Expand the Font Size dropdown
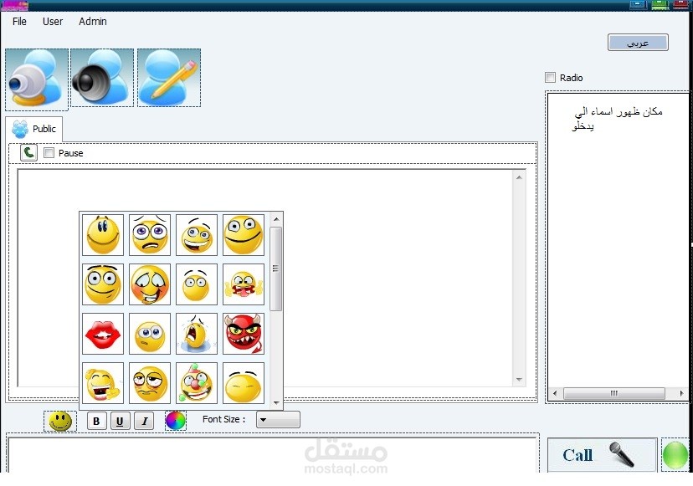Image resolution: width=693 pixels, height=486 pixels. [x=278, y=419]
